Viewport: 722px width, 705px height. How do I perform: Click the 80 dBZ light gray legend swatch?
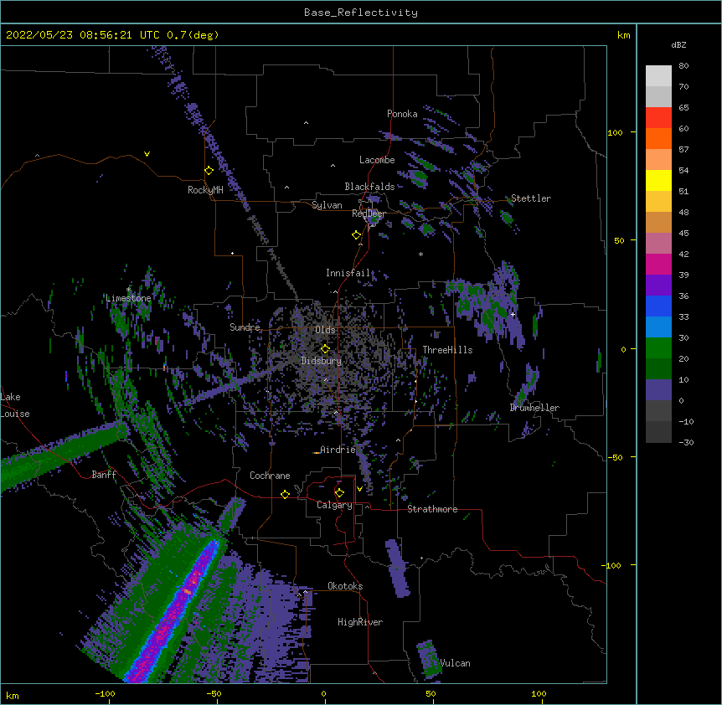click(x=658, y=75)
